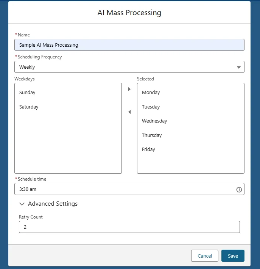The height and width of the screenshot is (269, 260).
Task: Save the AI Mass Processing schedule
Action: pos(233,256)
